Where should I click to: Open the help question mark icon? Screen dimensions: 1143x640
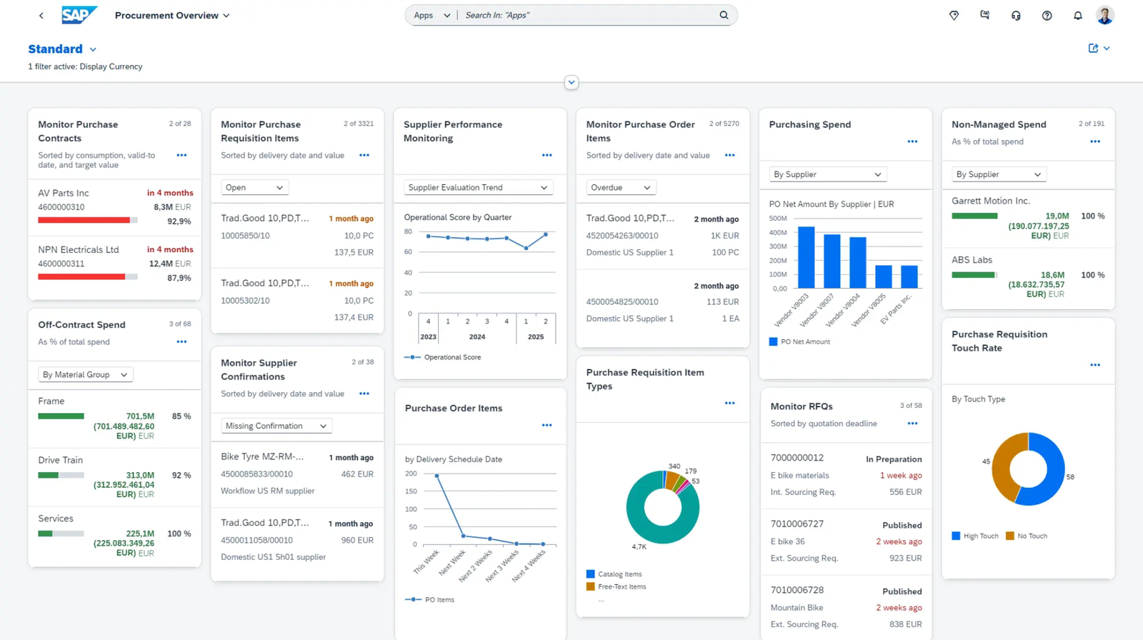pyautogui.click(x=1047, y=15)
